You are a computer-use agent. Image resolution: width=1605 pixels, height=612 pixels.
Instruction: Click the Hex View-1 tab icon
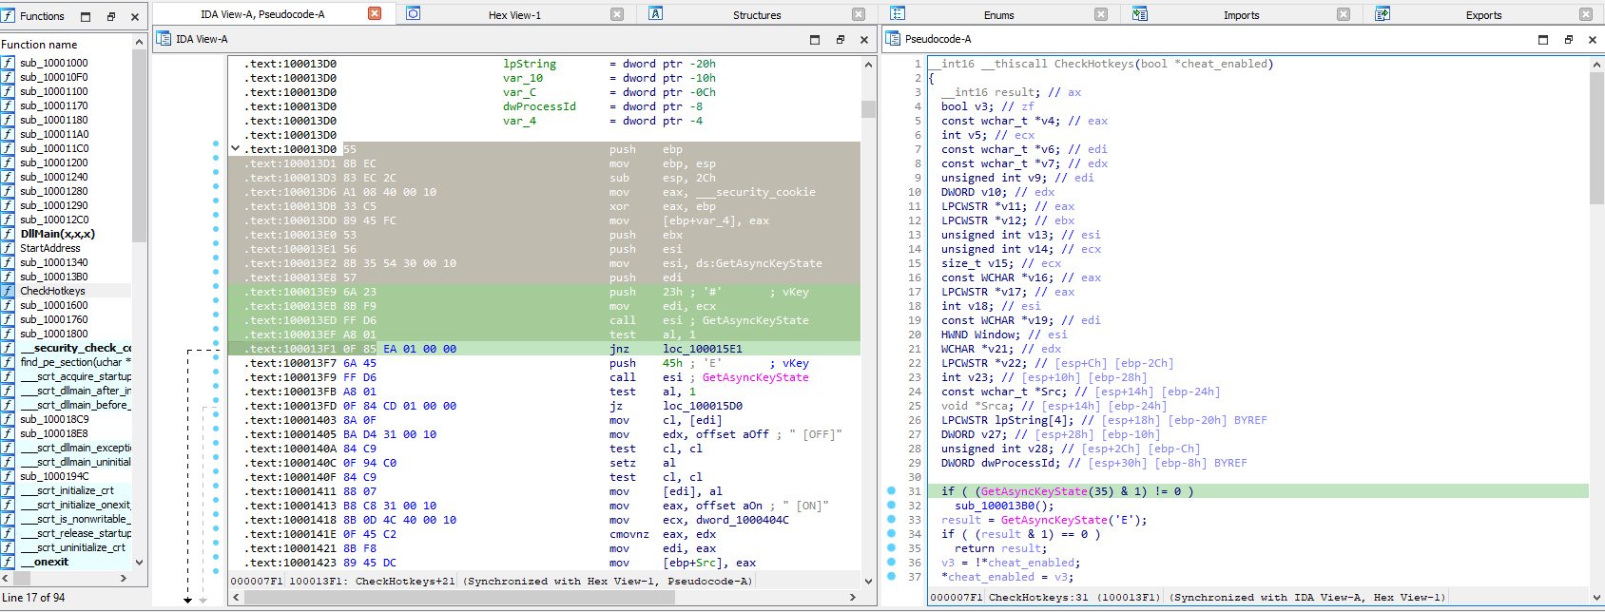tap(413, 14)
